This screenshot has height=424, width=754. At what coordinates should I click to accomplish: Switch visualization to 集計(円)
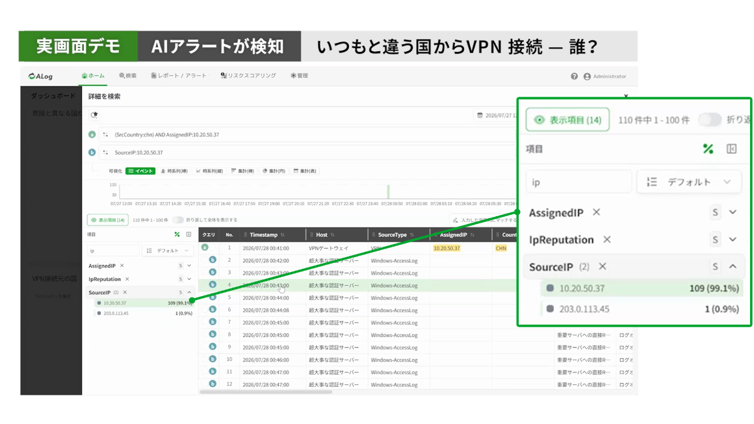tap(274, 171)
